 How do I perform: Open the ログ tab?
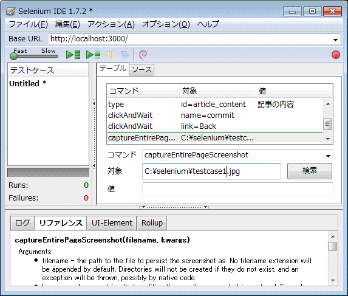pyautogui.click(x=22, y=222)
